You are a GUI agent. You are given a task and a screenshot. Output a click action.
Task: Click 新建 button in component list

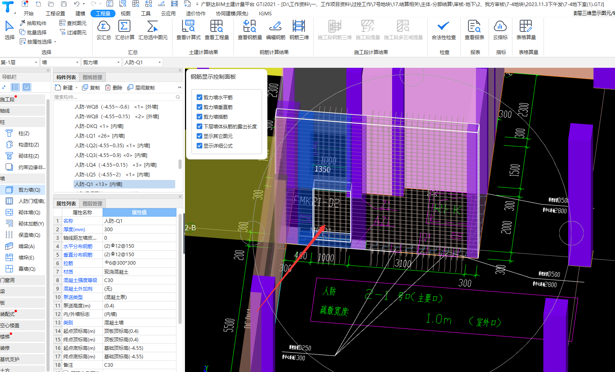pyautogui.click(x=65, y=88)
